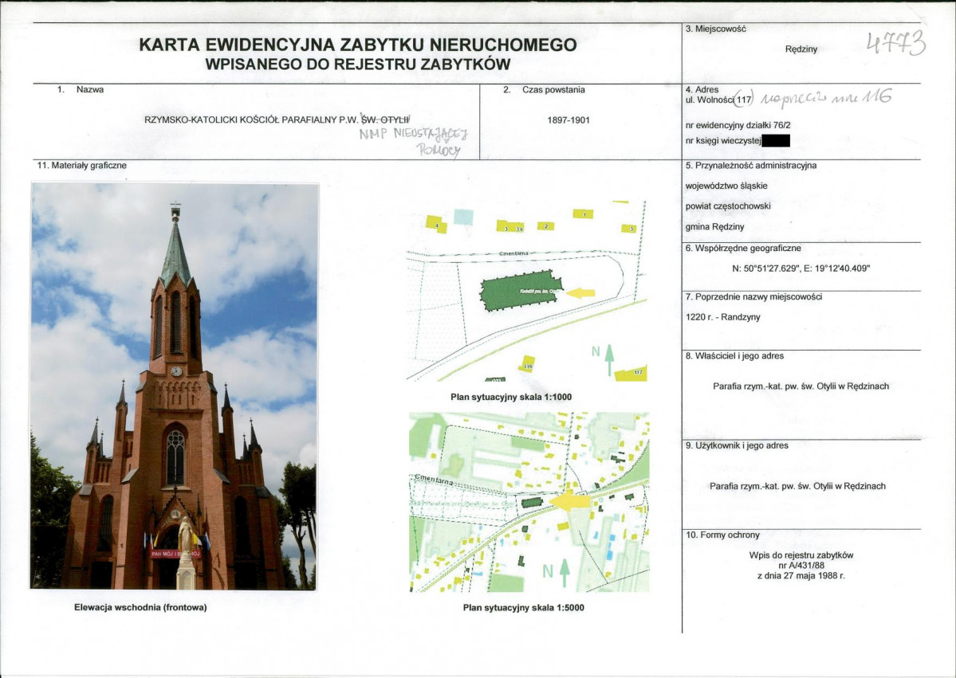
Task: Click the yellow arrow on the 1:5000 plan
Action: [570, 501]
